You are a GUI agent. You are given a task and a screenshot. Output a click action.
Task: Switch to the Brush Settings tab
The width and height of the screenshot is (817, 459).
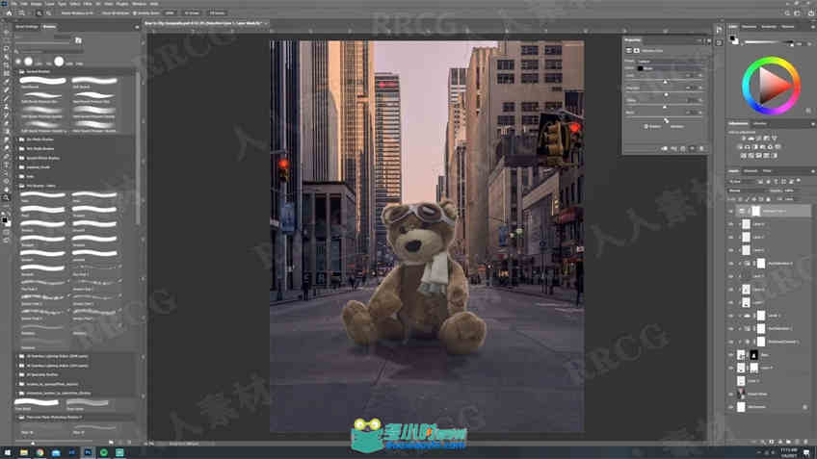[27, 27]
